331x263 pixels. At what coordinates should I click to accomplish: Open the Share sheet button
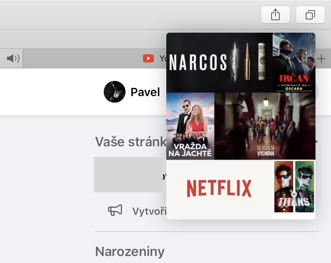275,15
